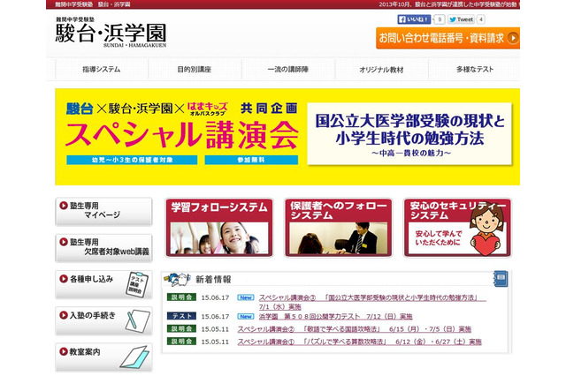The height and width of the screenshot is (376, 566).
Task: Open the 一流の講師陣 menu
Action: (287, 69)
